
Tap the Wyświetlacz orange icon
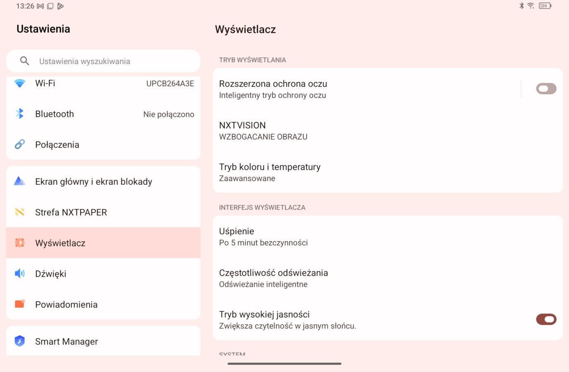[x=19, y=243]
